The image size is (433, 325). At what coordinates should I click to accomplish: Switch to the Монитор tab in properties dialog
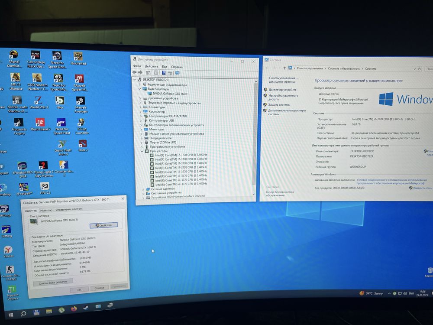[46, 210]
